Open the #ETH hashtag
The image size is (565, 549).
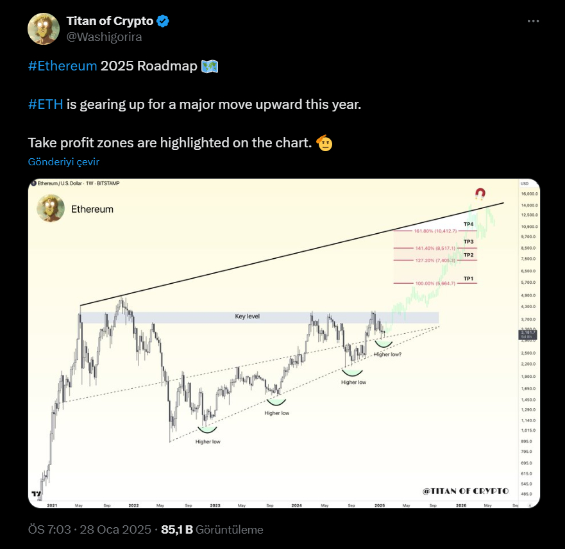point(46,104)
